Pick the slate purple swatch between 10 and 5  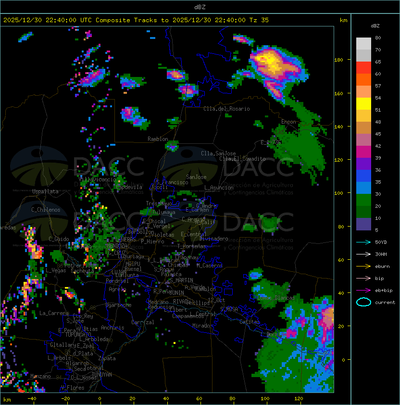tap(363, 224)
